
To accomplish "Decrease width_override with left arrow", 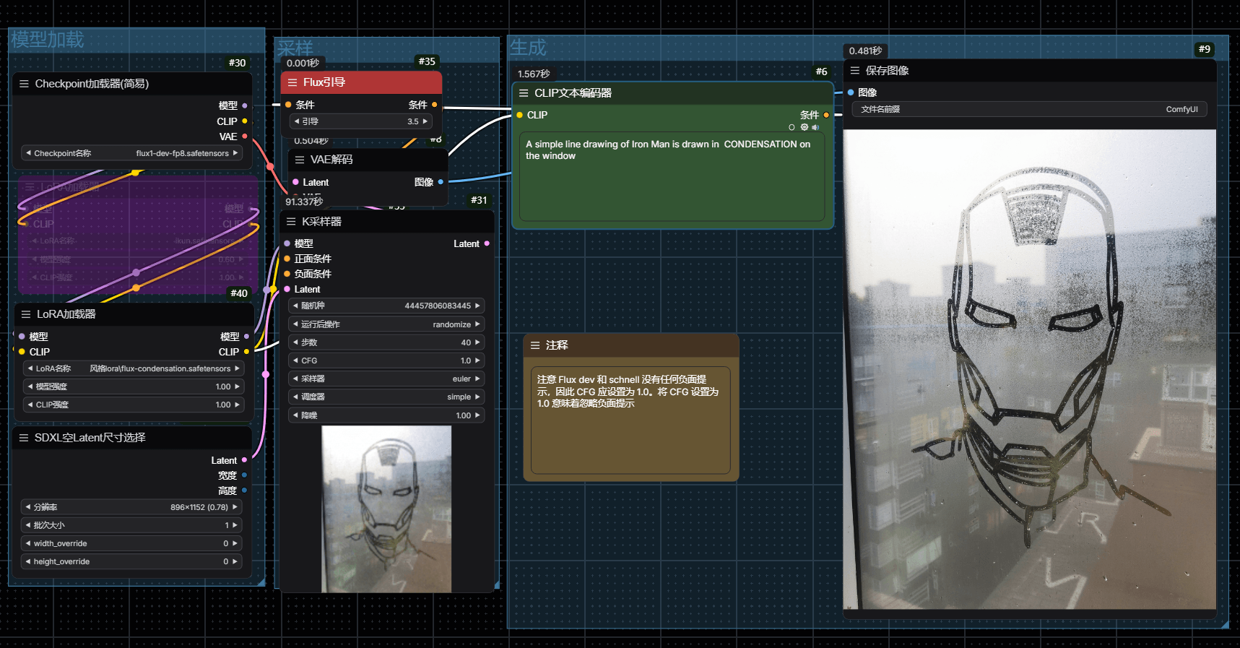I will click(28, 543).
